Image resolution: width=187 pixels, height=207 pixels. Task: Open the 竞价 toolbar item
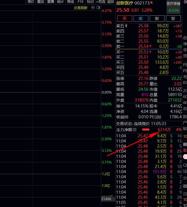[x=31, y=2]
